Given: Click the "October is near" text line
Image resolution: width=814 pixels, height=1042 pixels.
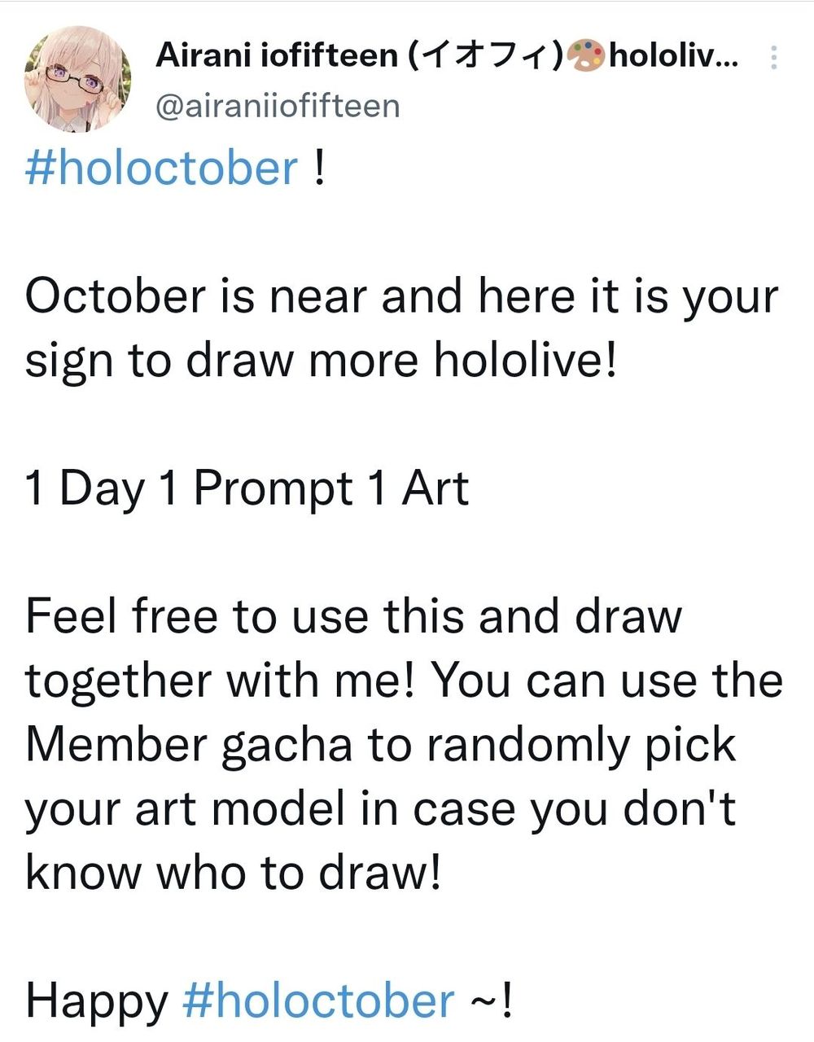Looking at the screenshot, I should (401, 296).
